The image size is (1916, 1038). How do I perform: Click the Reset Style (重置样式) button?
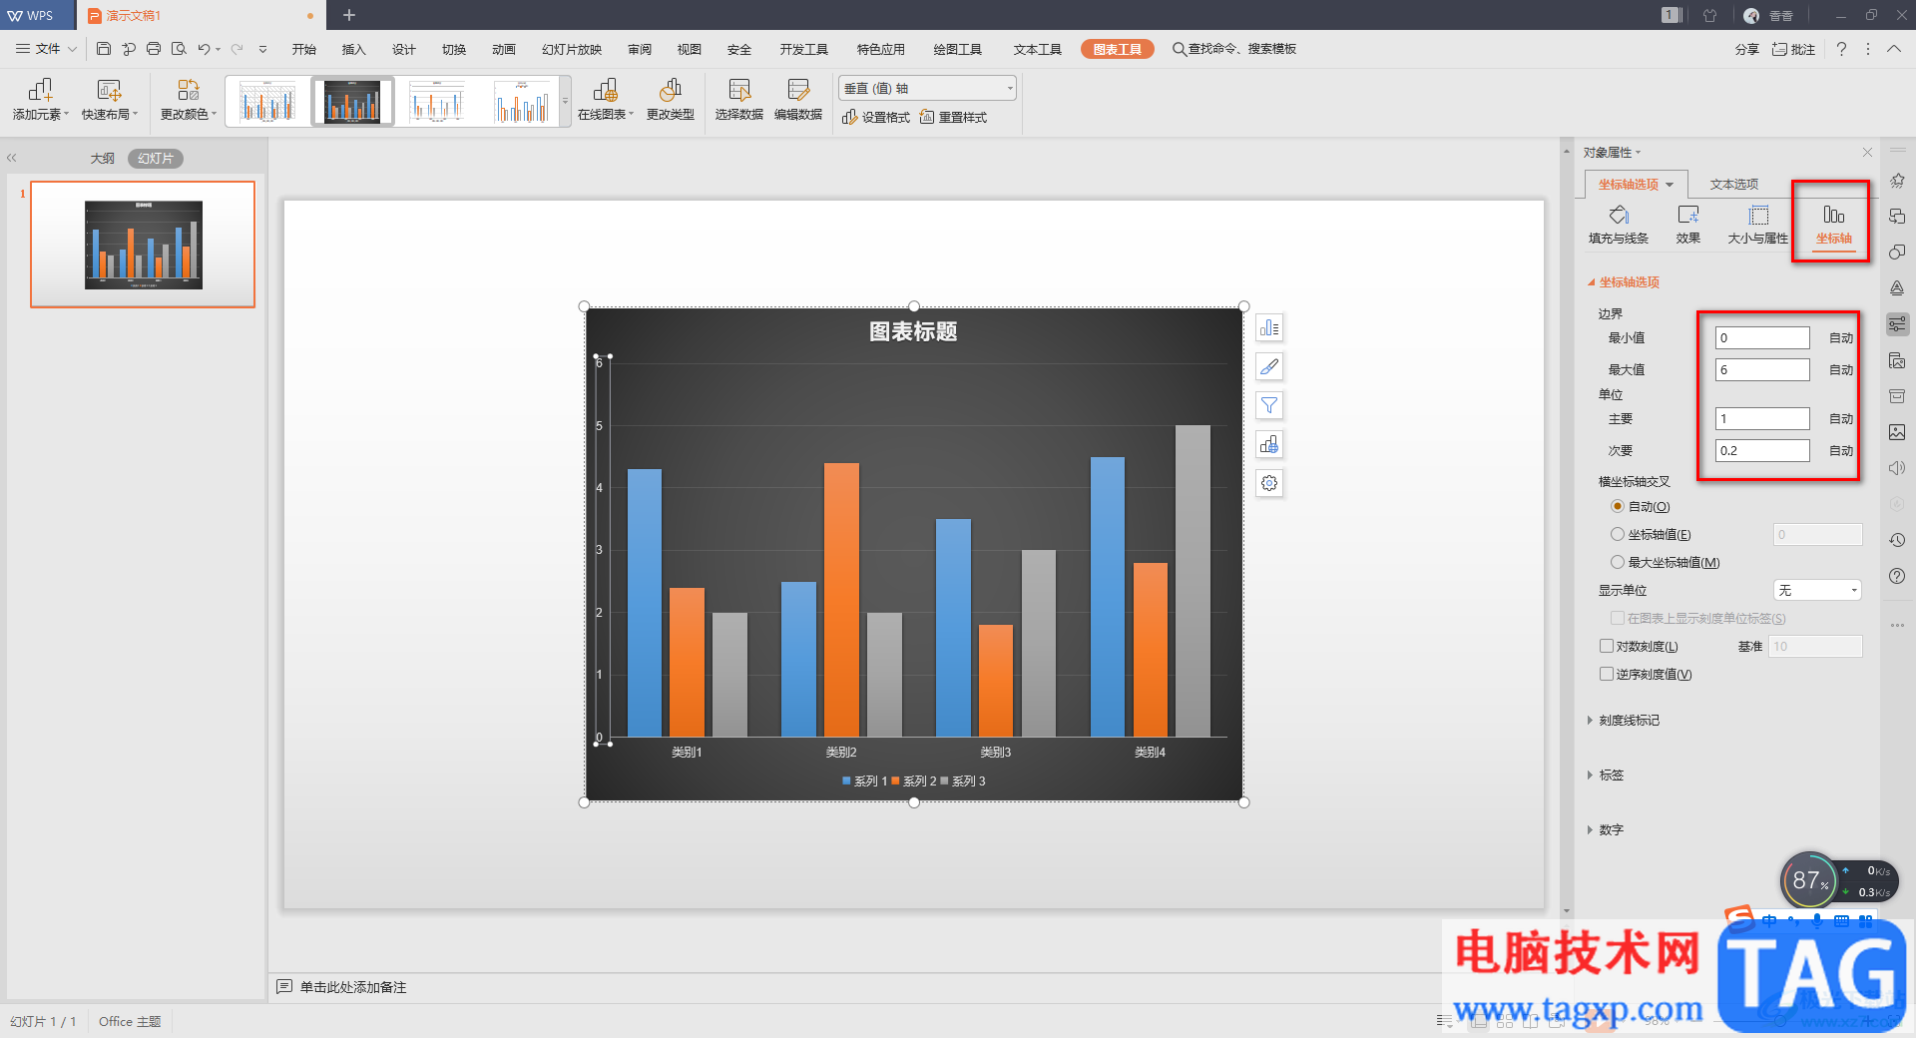pyautogui.click(x=953, y=117)
